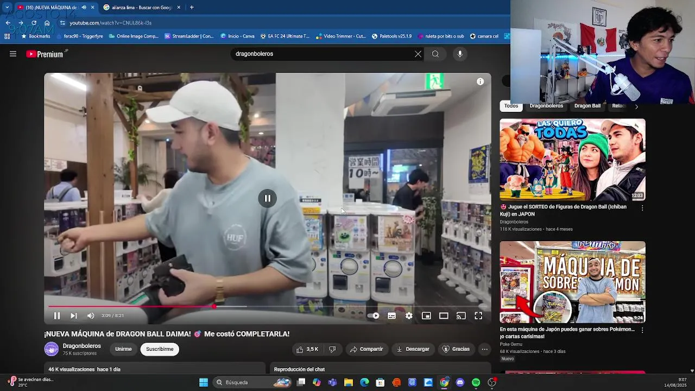Screen dimensions: 695x391
Task: Cast video to a device
Action: [x=461, y=316]
